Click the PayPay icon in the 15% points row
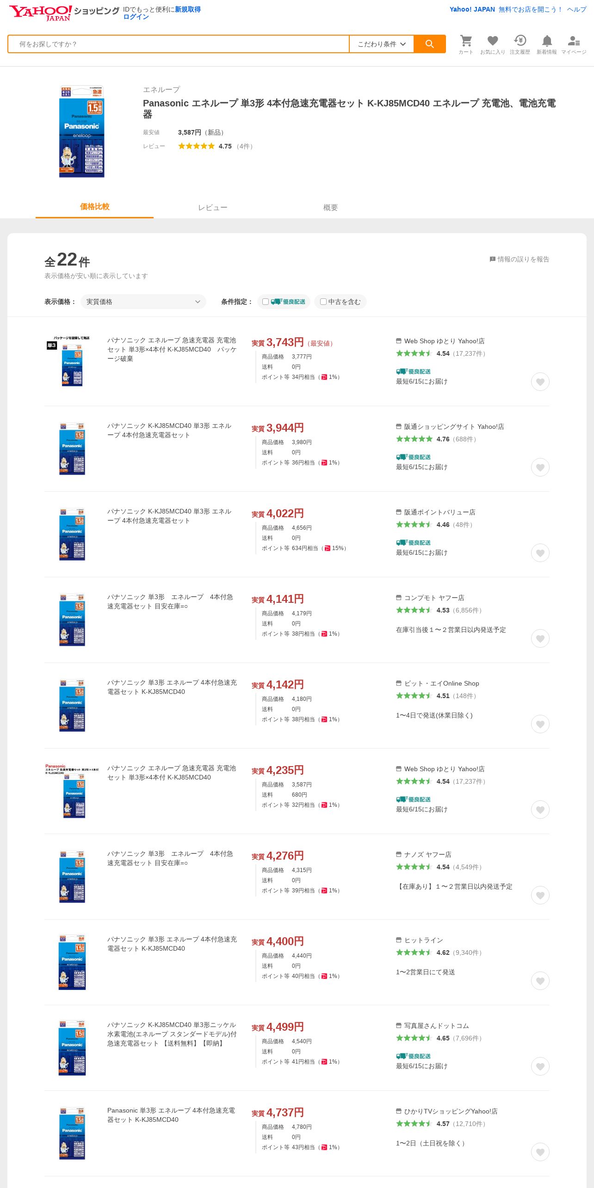This screenshot has height=1188, width=594. tap(328, 548)
